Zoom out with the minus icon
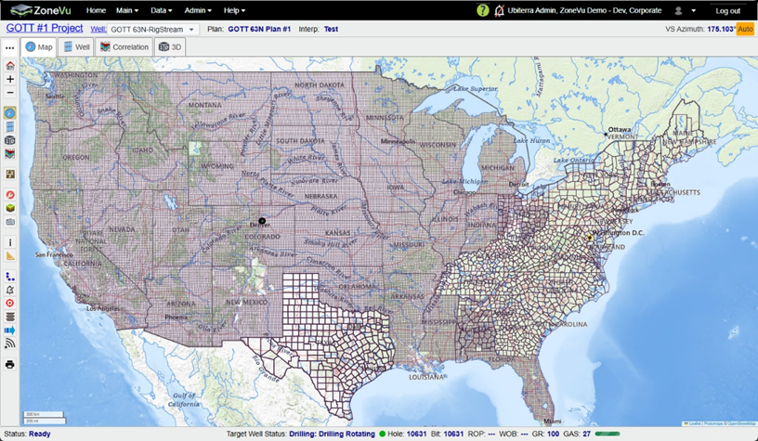 click(9, 92)
